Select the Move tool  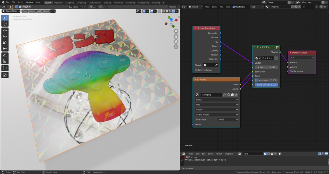[5, 31]
